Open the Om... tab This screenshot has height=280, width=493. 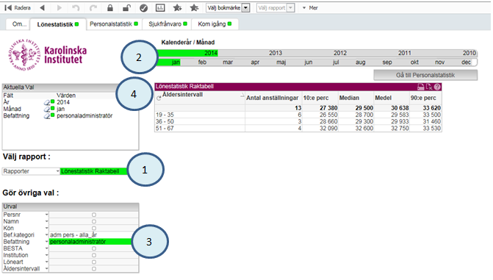pyautogui.click(x=18, y=24)
